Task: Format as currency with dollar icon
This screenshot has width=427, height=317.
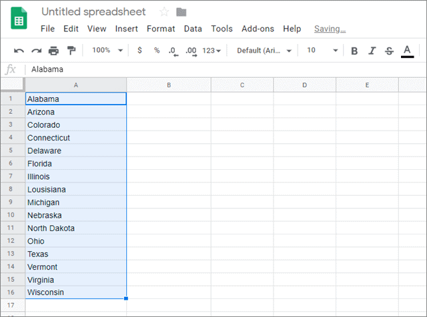Action: pos(139,51)
